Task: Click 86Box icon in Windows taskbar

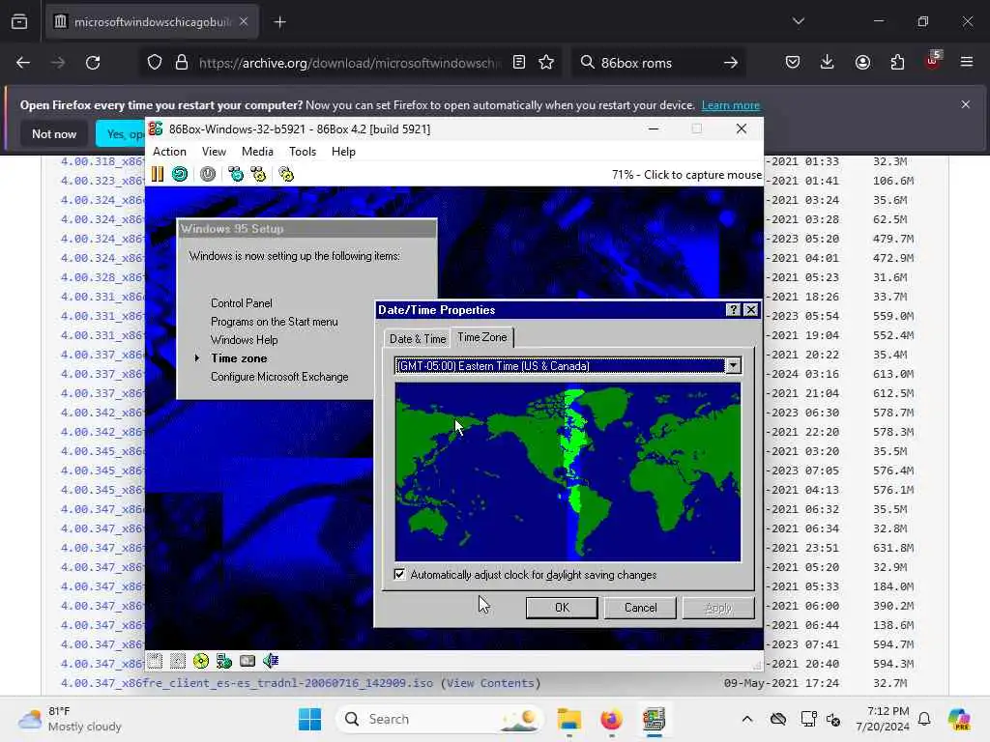Action: point(655,719)
